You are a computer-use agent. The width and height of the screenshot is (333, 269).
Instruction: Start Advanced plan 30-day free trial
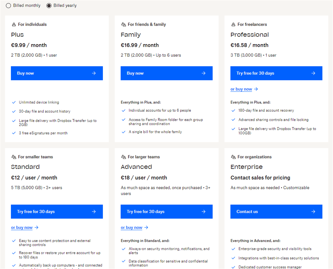click(166, 212)
